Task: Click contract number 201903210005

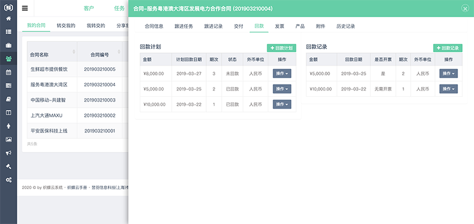Action: click(100, 69)
